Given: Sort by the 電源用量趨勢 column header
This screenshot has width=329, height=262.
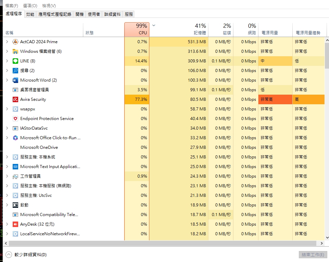Looking at the screenshot, I should [x=309, y=29].
